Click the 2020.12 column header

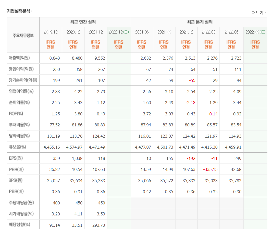pyautogui.click(x=73, y=32)
